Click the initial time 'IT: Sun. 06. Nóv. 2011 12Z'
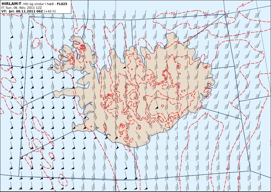Image resolution: width=271 pixels, height=192 pixels. click(x=21, y=8)
